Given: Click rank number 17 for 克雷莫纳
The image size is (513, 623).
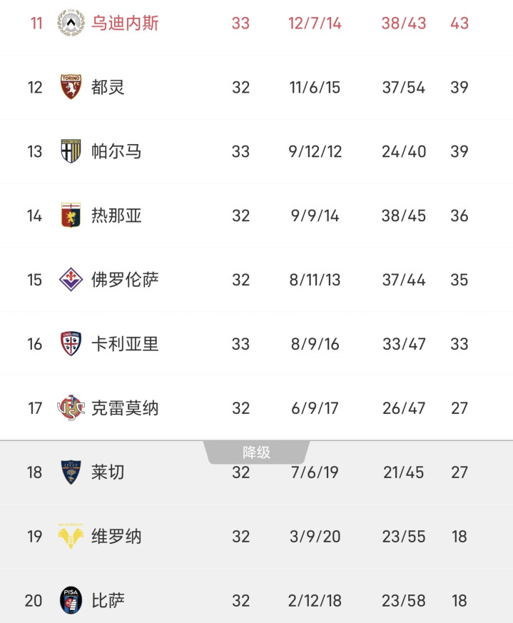Looking at the screenshot, I should (x=35, y=408).
